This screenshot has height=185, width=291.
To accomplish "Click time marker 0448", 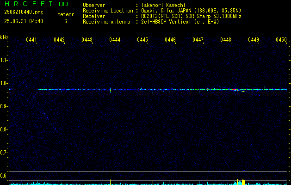I will [x=226, y=40].
